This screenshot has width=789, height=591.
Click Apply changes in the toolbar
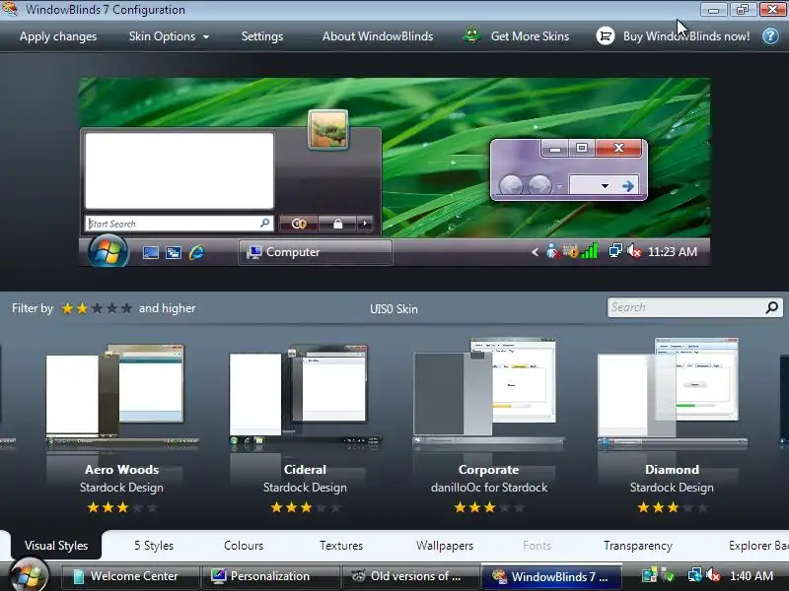pos(58,36)
